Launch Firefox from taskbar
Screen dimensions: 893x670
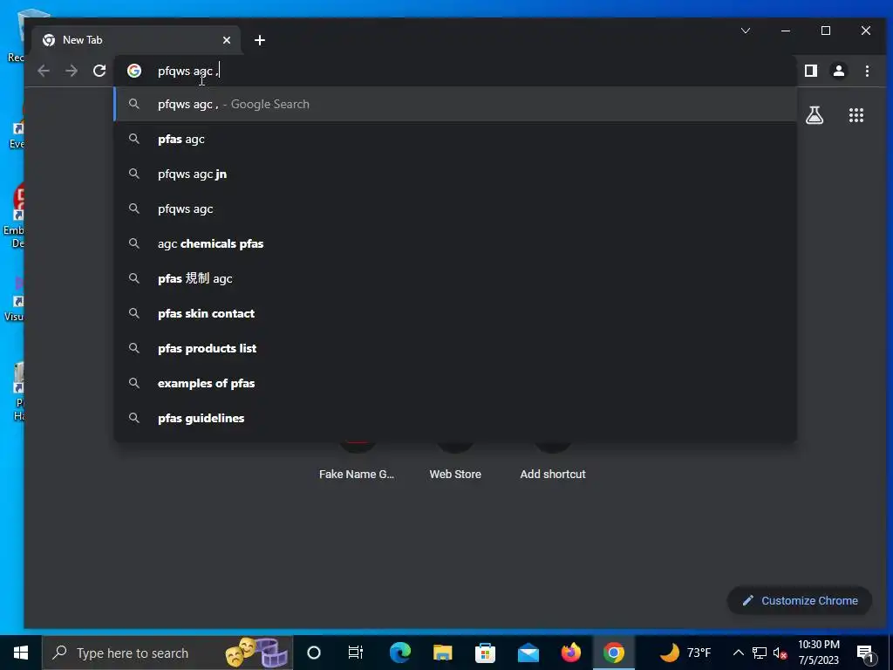click(x=570, y=653)
